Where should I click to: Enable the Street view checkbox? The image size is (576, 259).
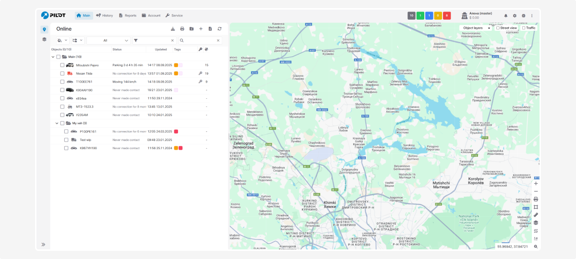(498, 28)
